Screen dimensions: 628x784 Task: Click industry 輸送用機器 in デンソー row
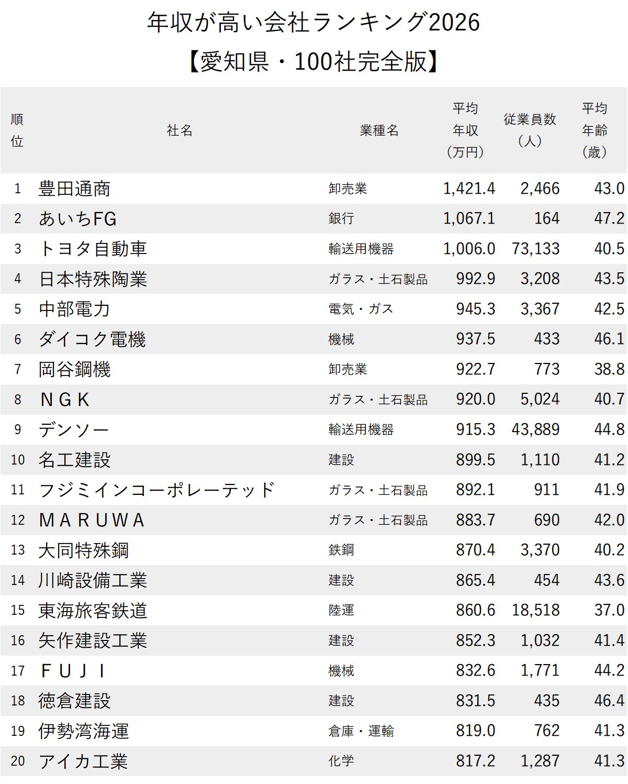[x=361, y=429]
